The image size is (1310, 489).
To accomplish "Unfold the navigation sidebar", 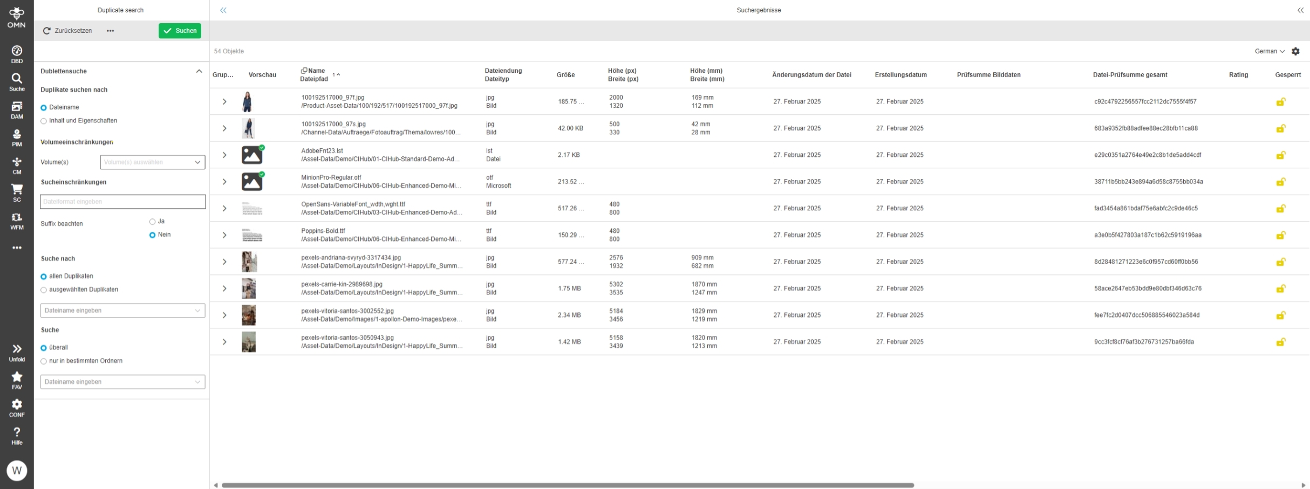I will pos(17,353).
